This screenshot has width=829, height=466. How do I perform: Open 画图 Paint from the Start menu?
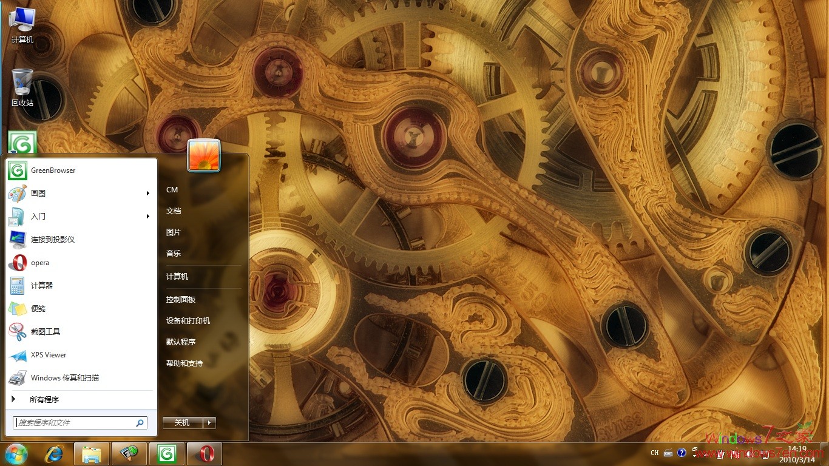pos(38,193)
